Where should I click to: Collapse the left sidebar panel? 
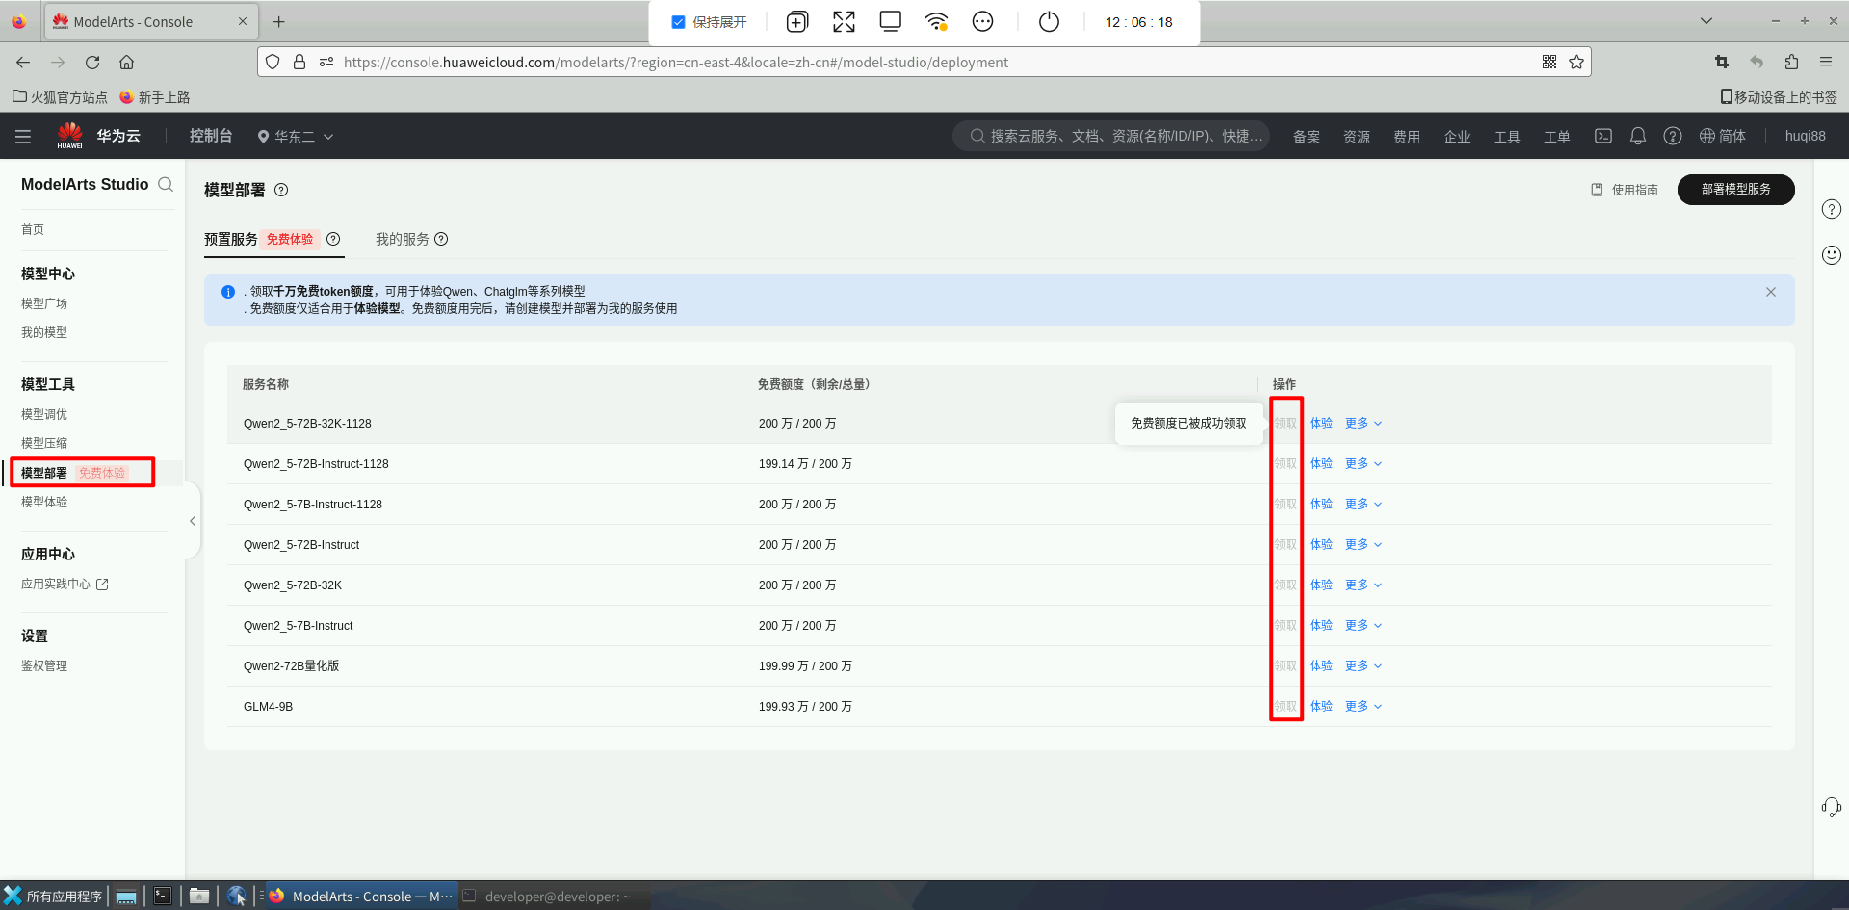(x=193, y=521)
